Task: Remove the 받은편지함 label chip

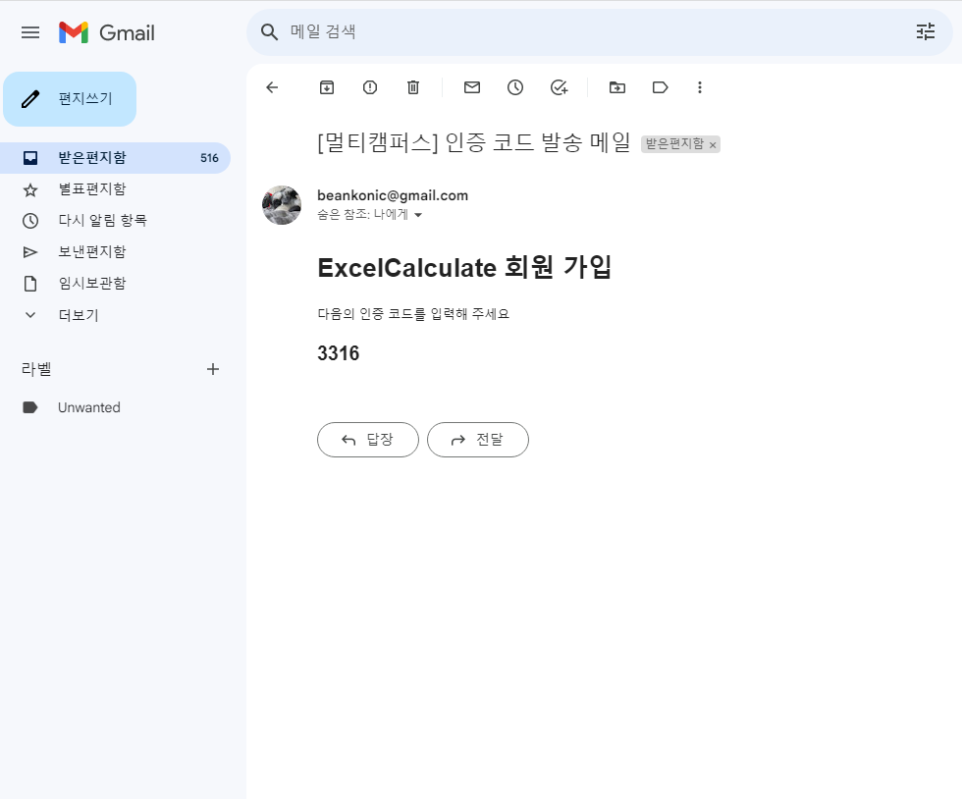Action: pyautogui.click(x=713, y=145)
